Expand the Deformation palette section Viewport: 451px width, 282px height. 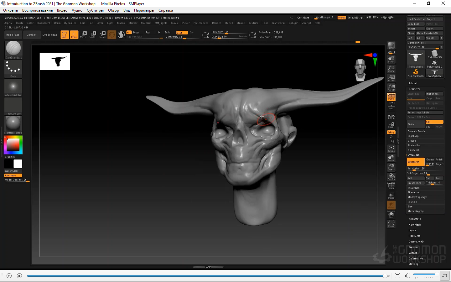point(416,258)
